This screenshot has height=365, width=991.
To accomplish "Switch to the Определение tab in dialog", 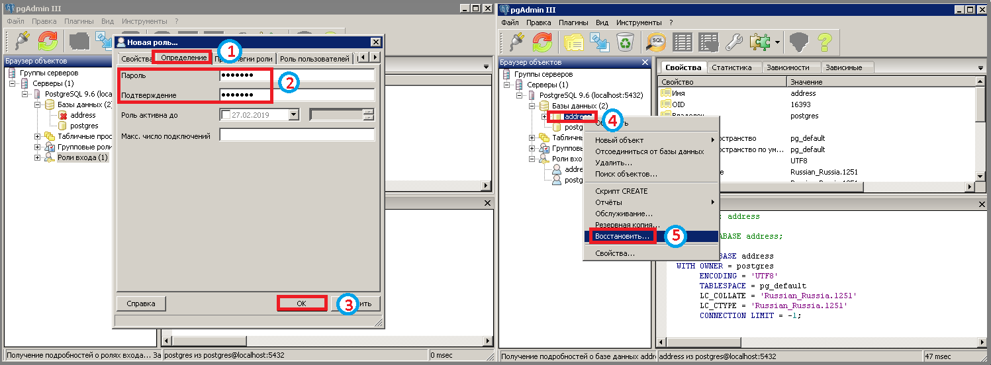I will [183, 58].
